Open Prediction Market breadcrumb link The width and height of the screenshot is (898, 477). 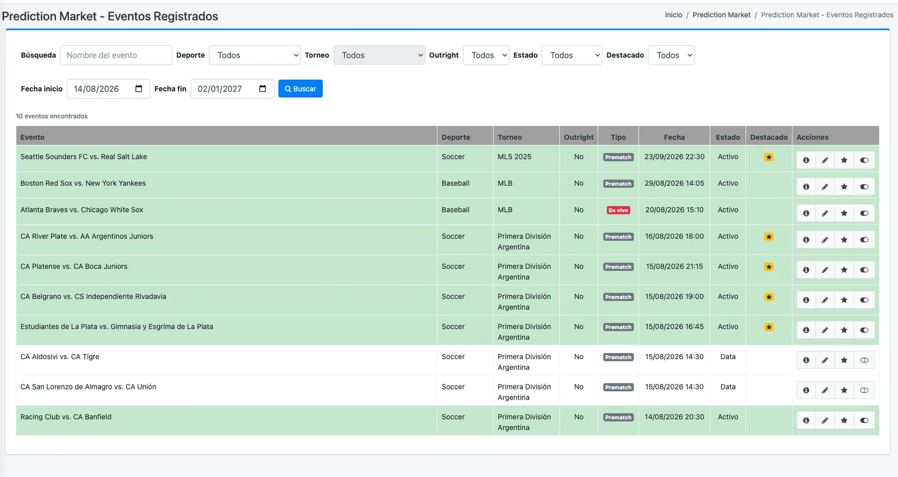721,15
